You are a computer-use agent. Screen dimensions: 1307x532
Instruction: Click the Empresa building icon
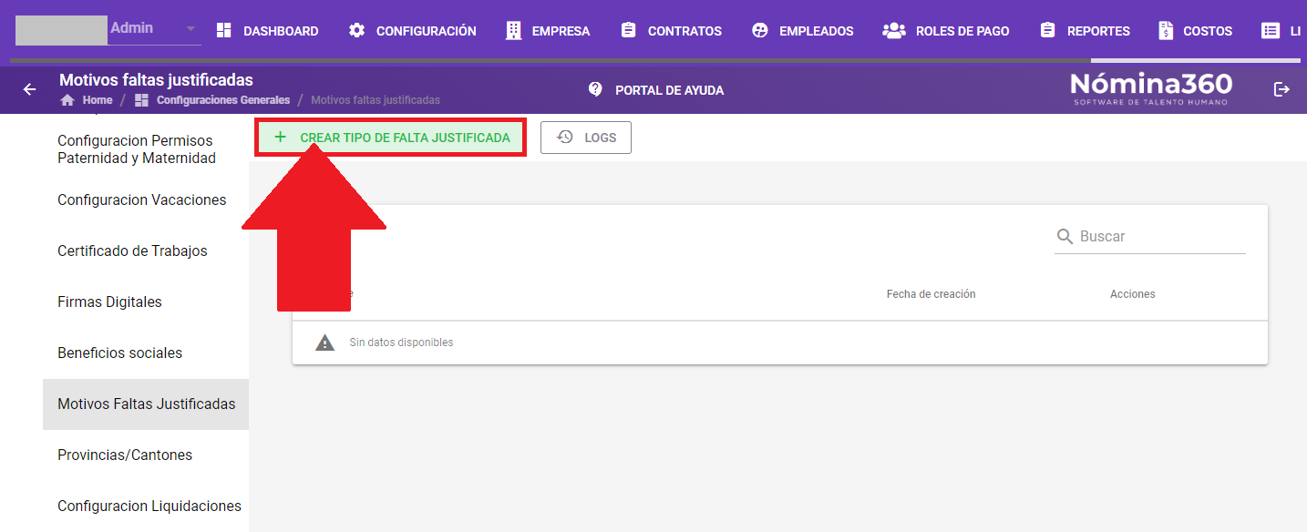514,31
